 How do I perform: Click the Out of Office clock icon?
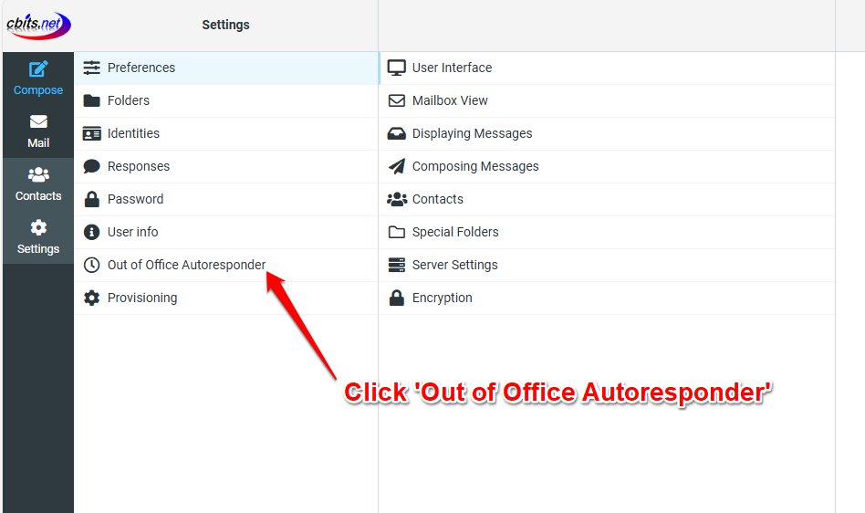[x=91, y=265]
